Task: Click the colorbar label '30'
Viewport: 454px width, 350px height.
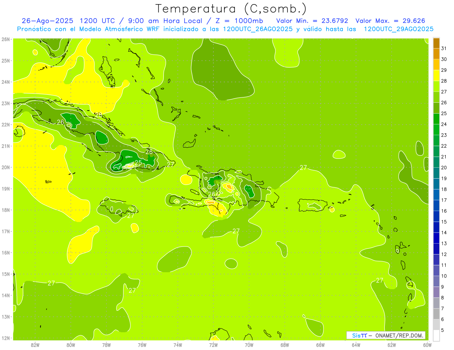Action: point(444,59)
